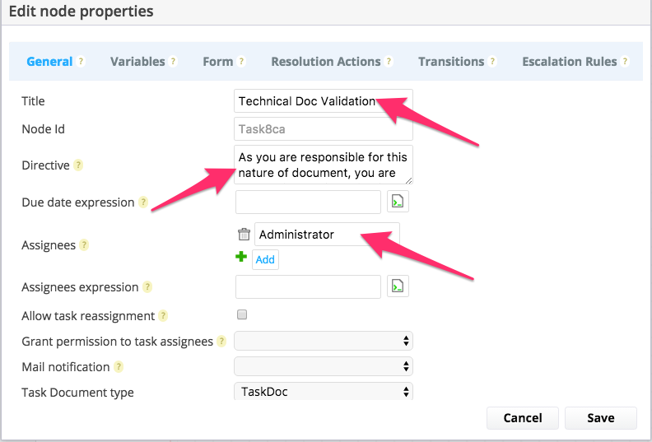
Task: Delete the Administrator assignee with trash icon
Action: click(244, 234)
